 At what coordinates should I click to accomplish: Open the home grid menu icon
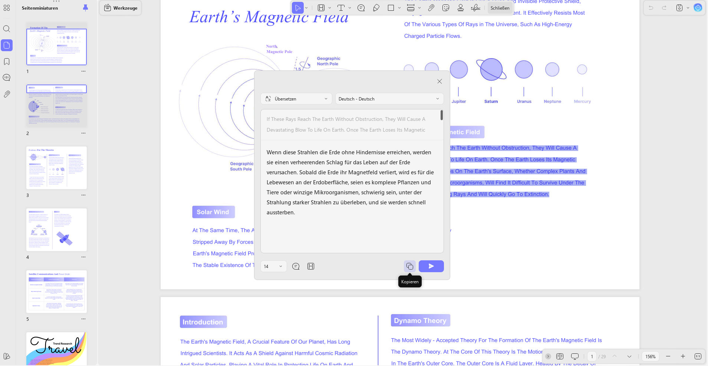pos(7,8)
